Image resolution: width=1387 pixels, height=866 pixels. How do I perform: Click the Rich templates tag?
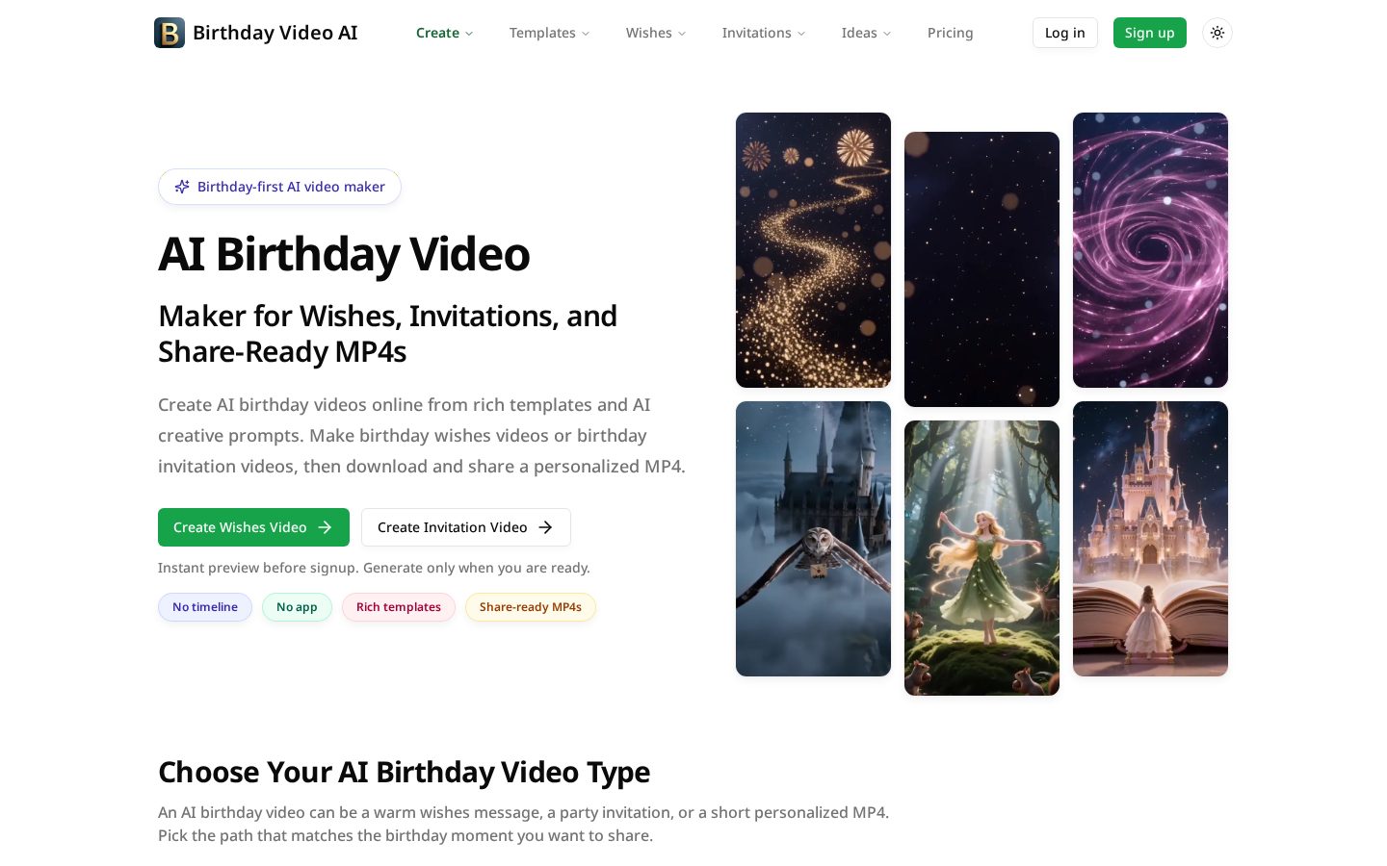click(x=399, y=607)
